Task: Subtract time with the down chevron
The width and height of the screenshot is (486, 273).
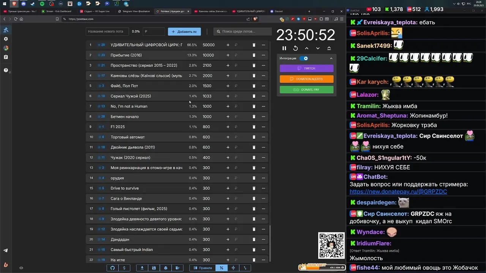Action: [318, 48]
